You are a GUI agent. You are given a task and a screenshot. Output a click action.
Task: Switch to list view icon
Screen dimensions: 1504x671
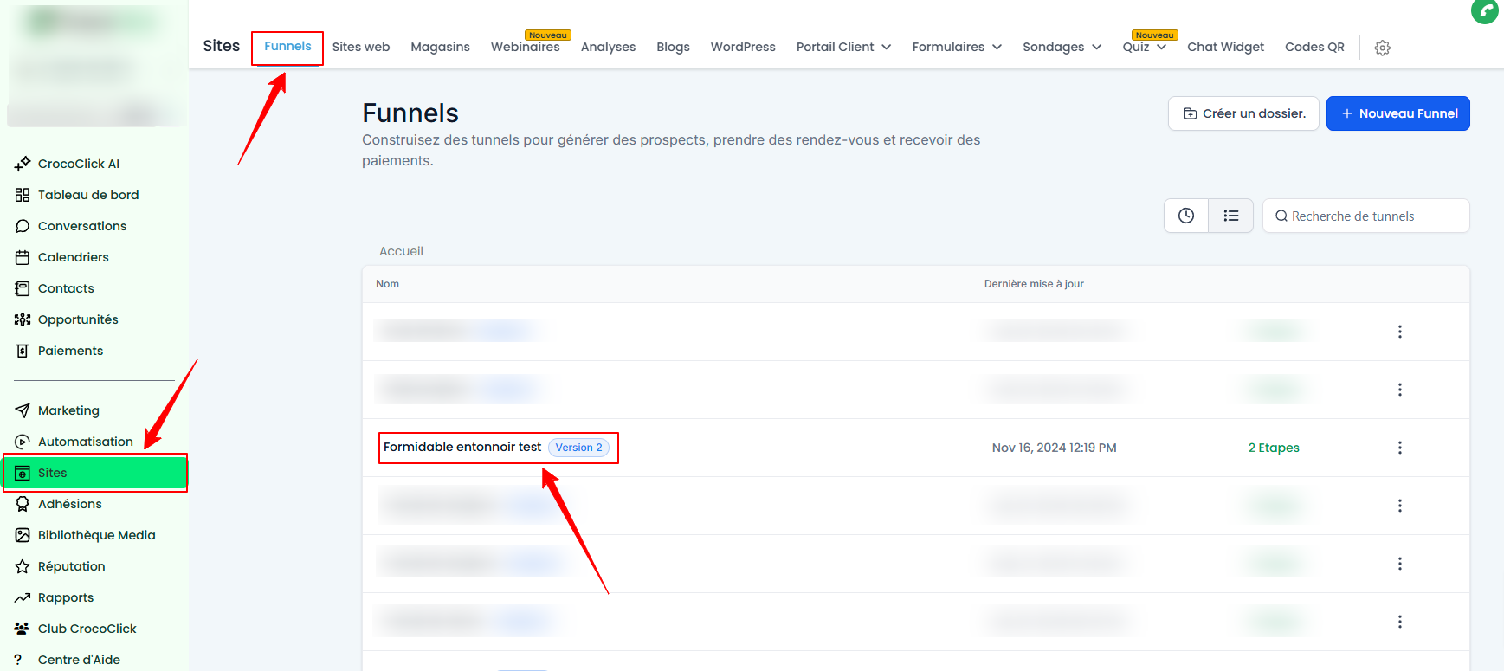pyautogui.click(x=1231, y=216)
